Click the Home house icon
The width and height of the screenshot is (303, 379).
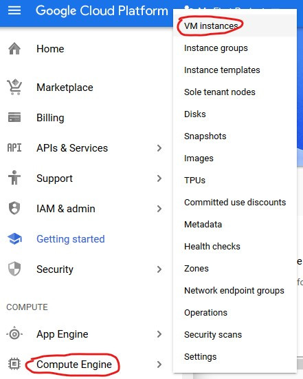[x=14, y=49]
